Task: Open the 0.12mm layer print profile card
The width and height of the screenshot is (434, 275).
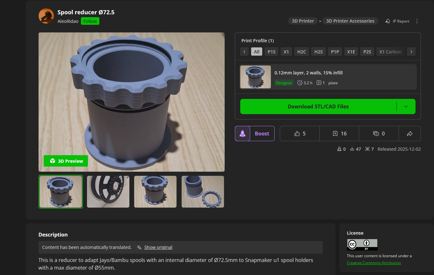Action: click(x=328, y=77)
